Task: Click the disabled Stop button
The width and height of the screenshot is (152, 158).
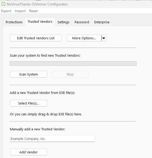Action: tap(70, 74)
